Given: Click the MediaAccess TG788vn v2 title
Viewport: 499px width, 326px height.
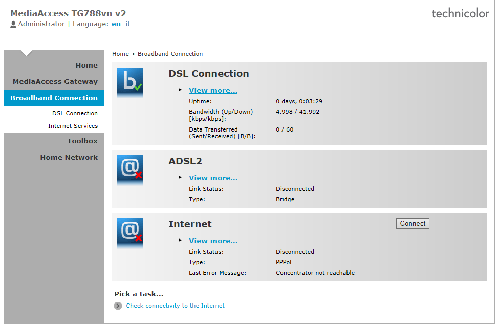Looking at the screenshot, I should coord(68,13).
